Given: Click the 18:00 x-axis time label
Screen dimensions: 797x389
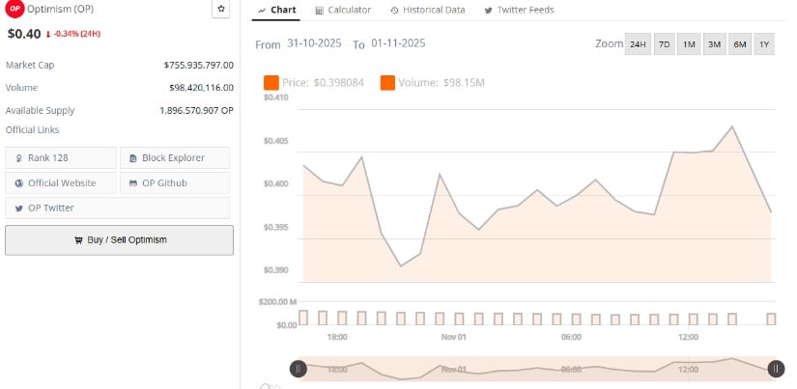Looking at the screenshot, I should point(337,337).
